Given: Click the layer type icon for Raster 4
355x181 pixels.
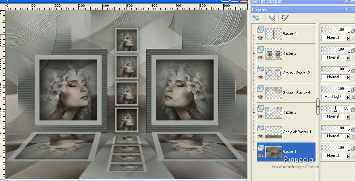Looking at the screenshot, I should 261,29.
